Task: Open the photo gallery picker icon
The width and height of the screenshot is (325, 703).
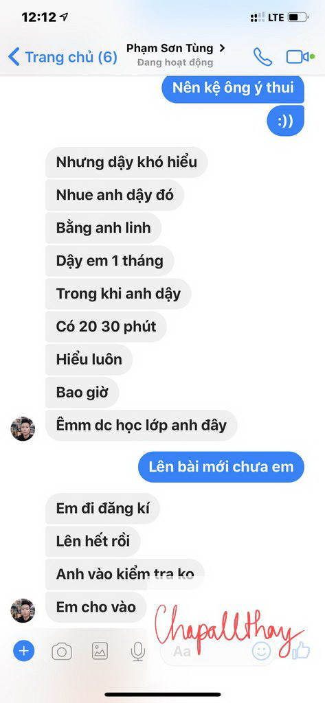Action: (x=100, y=651)
